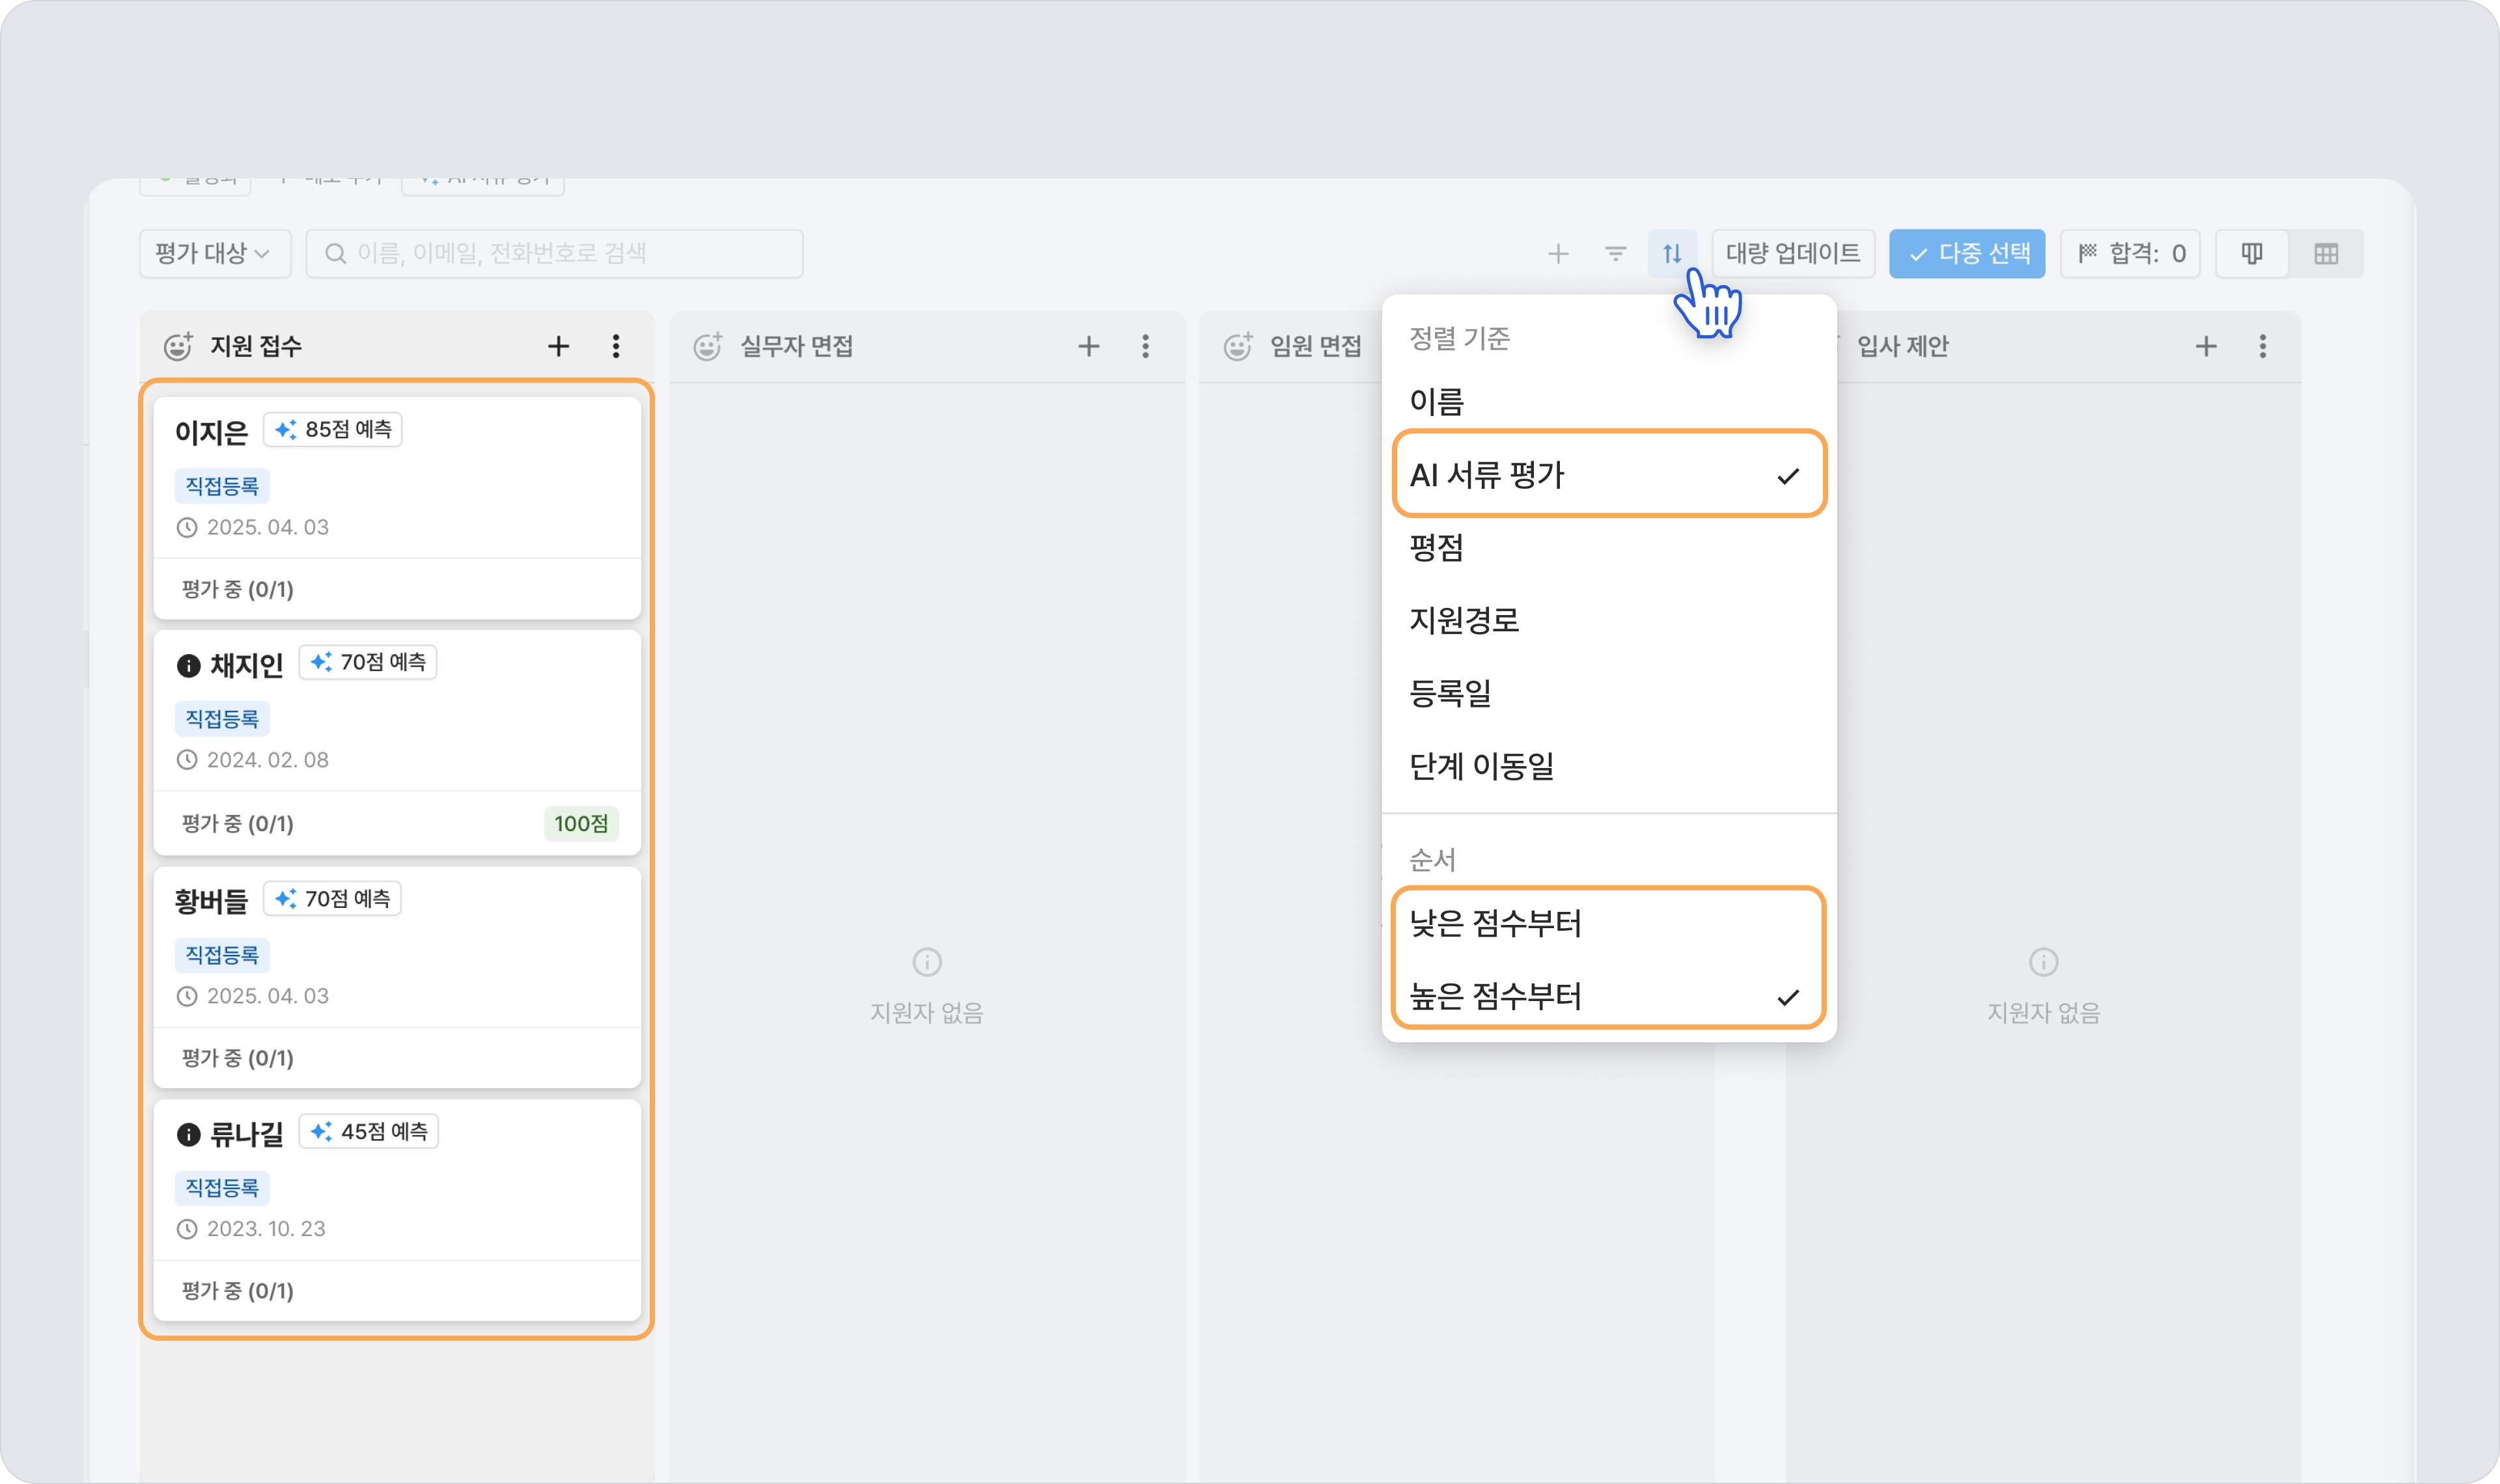2500x1484 pixels.
Task: Open more options for 실무자 면접 column
Action: click(x=1146, y=346)
